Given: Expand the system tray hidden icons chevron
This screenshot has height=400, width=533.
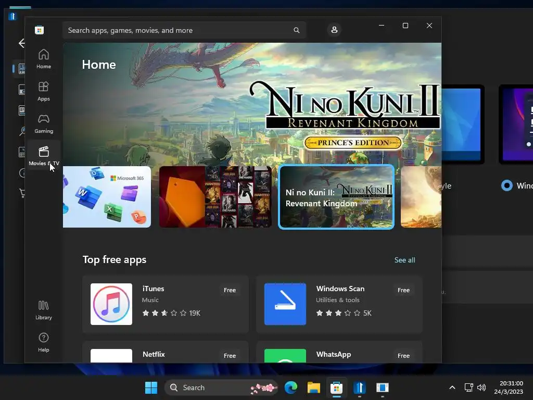Looking at the screenshot, I should 452,387.
